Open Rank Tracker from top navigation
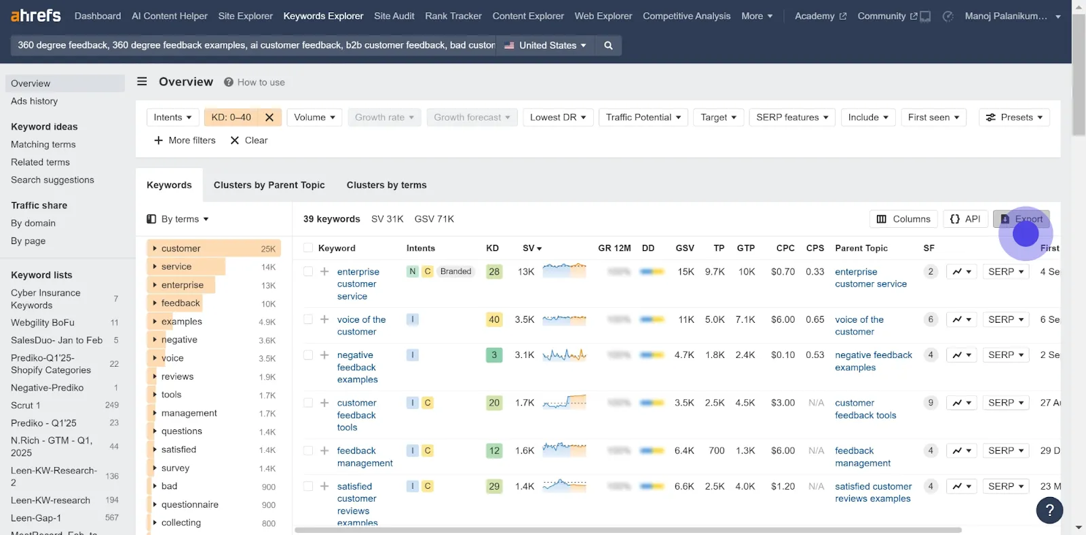 (453, 16)
